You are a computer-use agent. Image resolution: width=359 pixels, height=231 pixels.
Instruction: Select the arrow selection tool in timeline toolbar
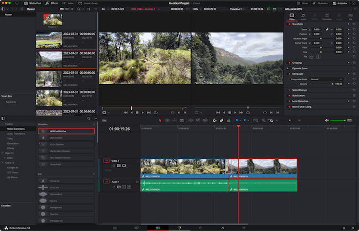(161, 120)
